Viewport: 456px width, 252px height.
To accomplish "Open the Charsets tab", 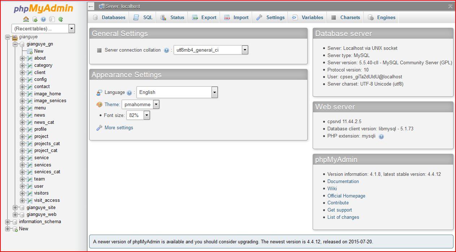I will [x=346, y=17].
